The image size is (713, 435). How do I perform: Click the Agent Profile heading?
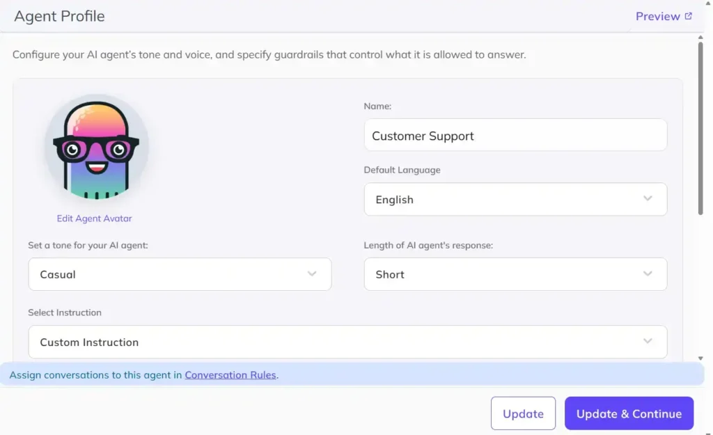coord(59,17)
